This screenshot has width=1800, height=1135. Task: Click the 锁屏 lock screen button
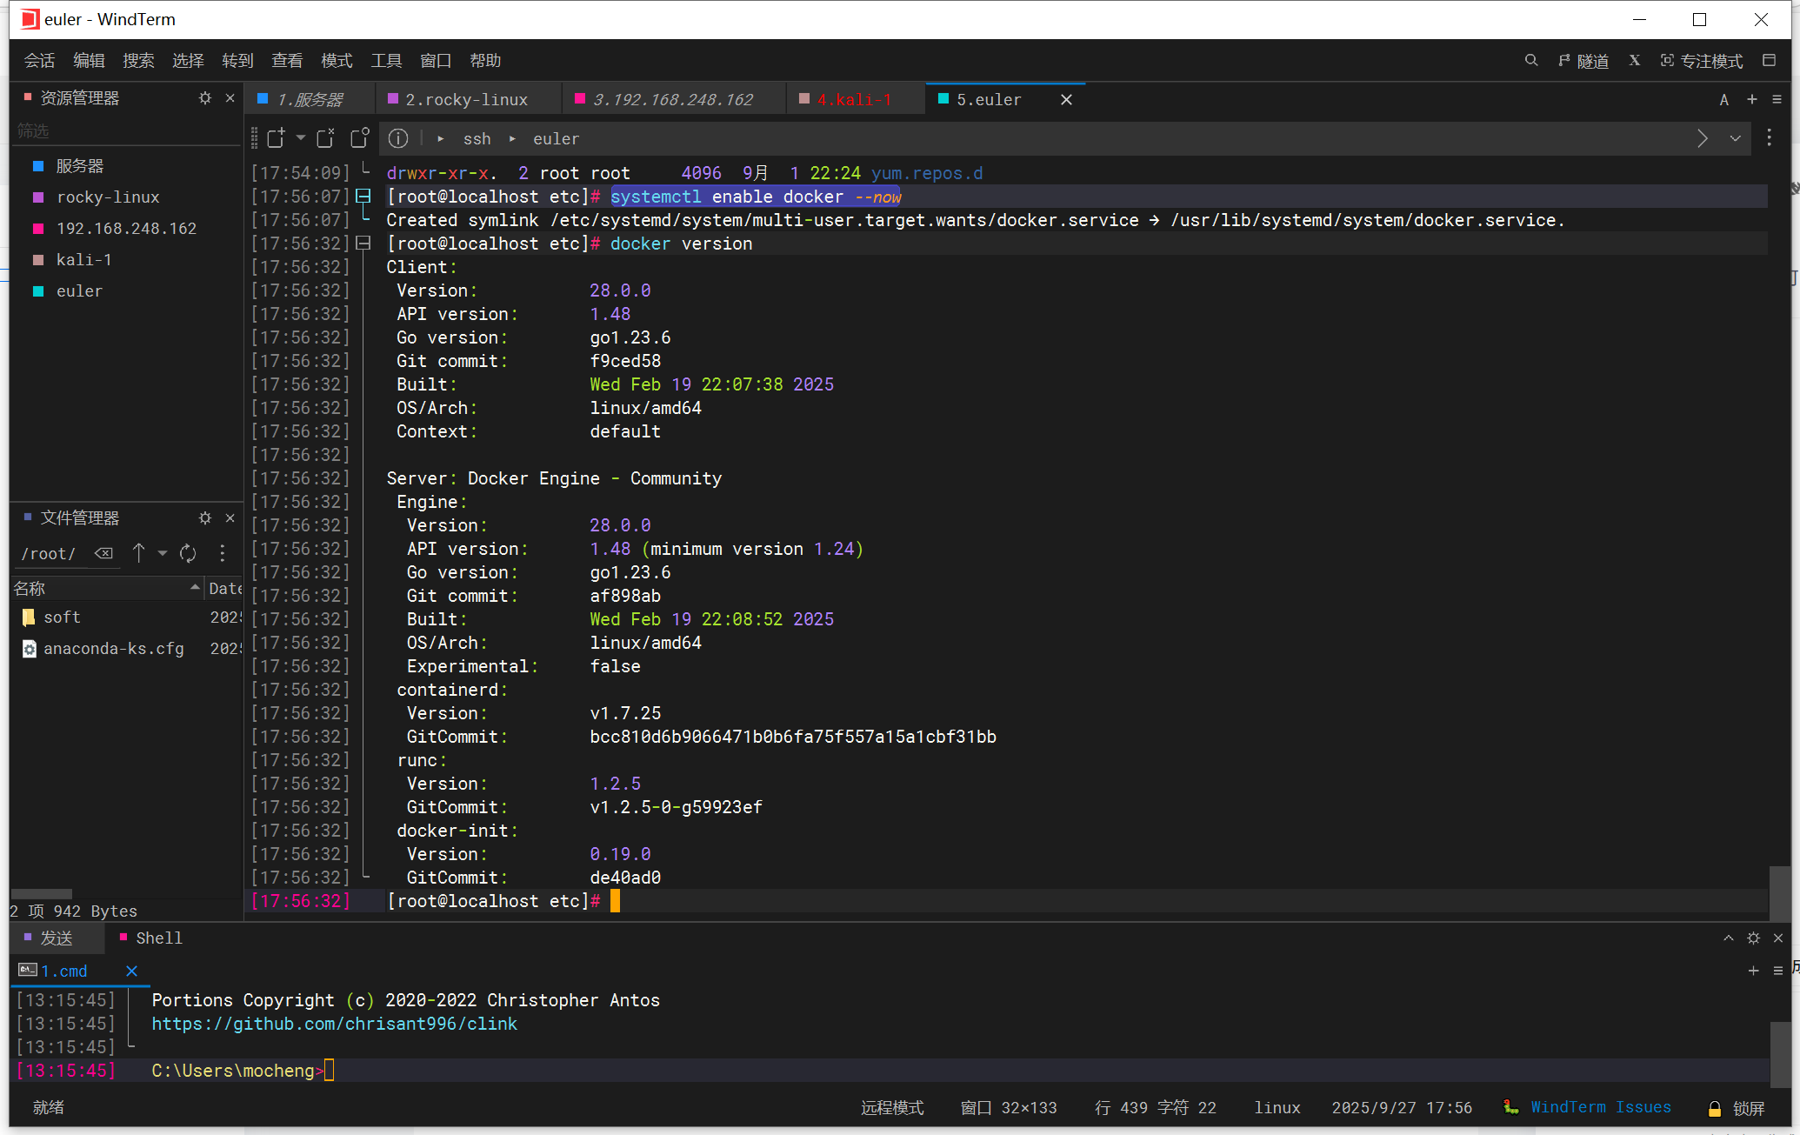pos(1737,1107)
